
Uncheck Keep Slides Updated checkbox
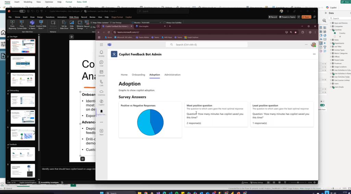point(91,23)
